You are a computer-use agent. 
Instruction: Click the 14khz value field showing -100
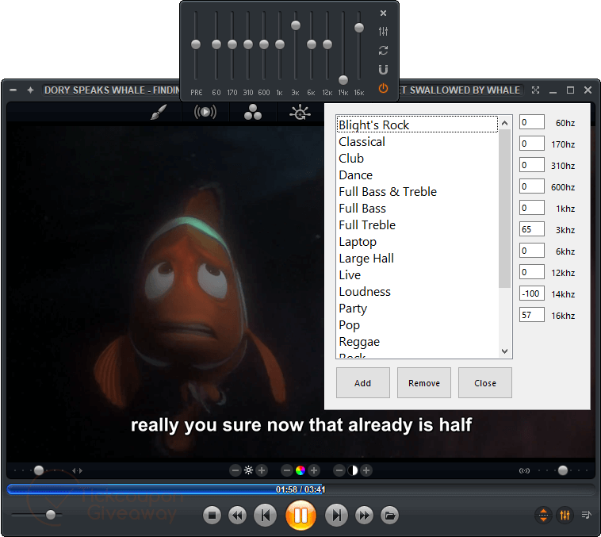532,293
